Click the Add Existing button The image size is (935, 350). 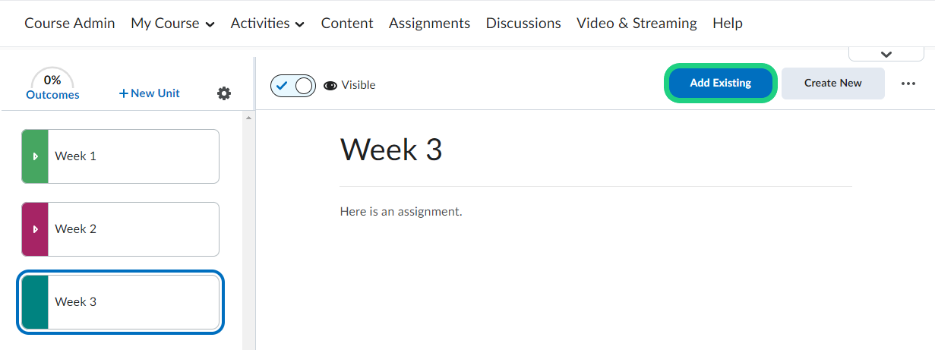720,84
